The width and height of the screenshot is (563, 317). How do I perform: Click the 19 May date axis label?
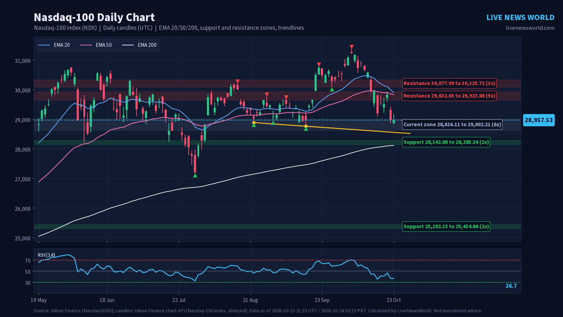[39, 300]
